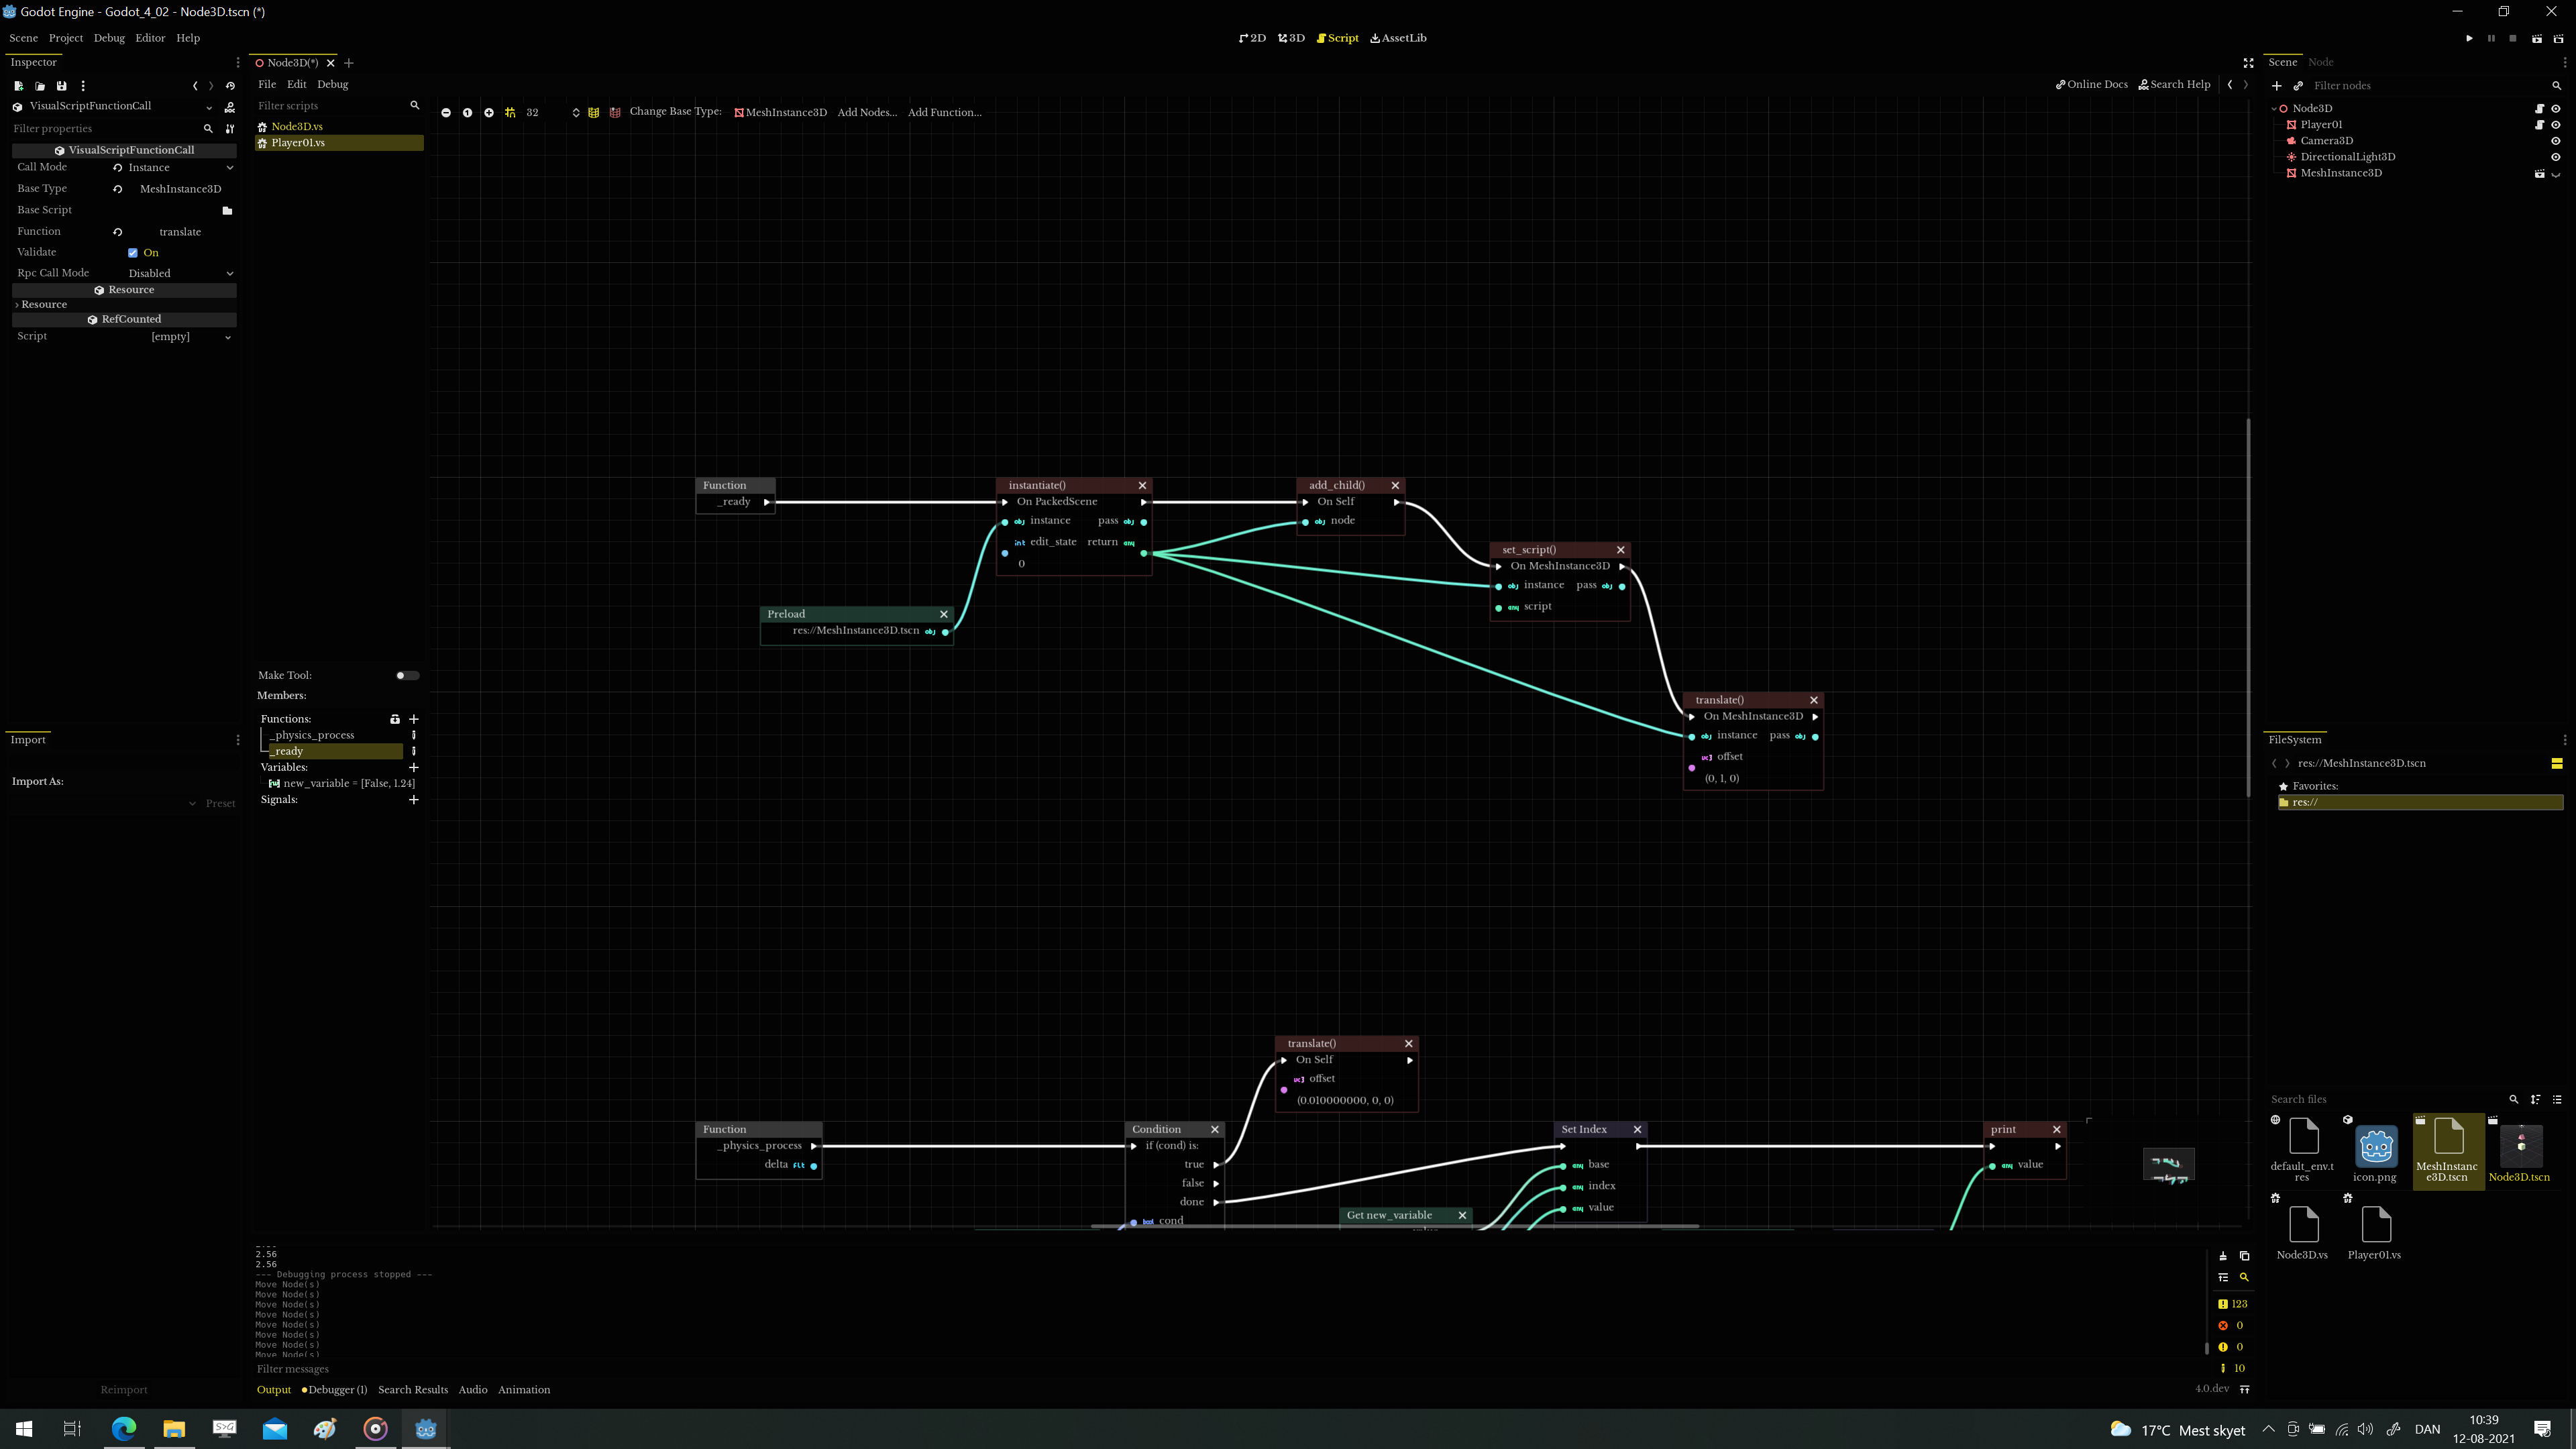This screenshot has width=2576, height=1449.
Task: Run the project with the play button
Action: (x=2467, y=38)
